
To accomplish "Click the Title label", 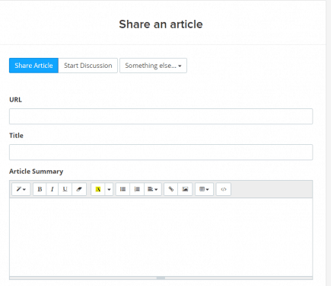I will click(x=16, y=136).
